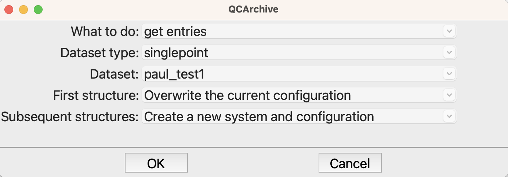The height and width of the screenshot is (177, 508).
Task: Click the chevron next to 'singlepoint'
Action: pos(449,53)
